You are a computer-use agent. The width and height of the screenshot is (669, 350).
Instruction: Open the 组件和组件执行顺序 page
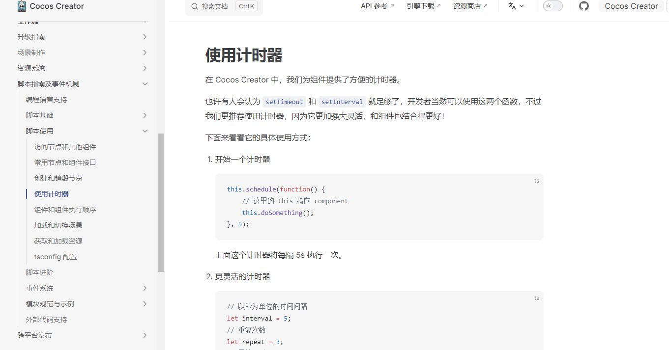pyautogui.click(x=65, y=210)
